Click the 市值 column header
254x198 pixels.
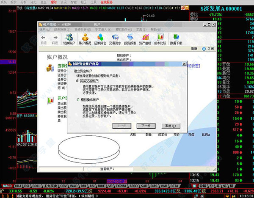point(191,135)
